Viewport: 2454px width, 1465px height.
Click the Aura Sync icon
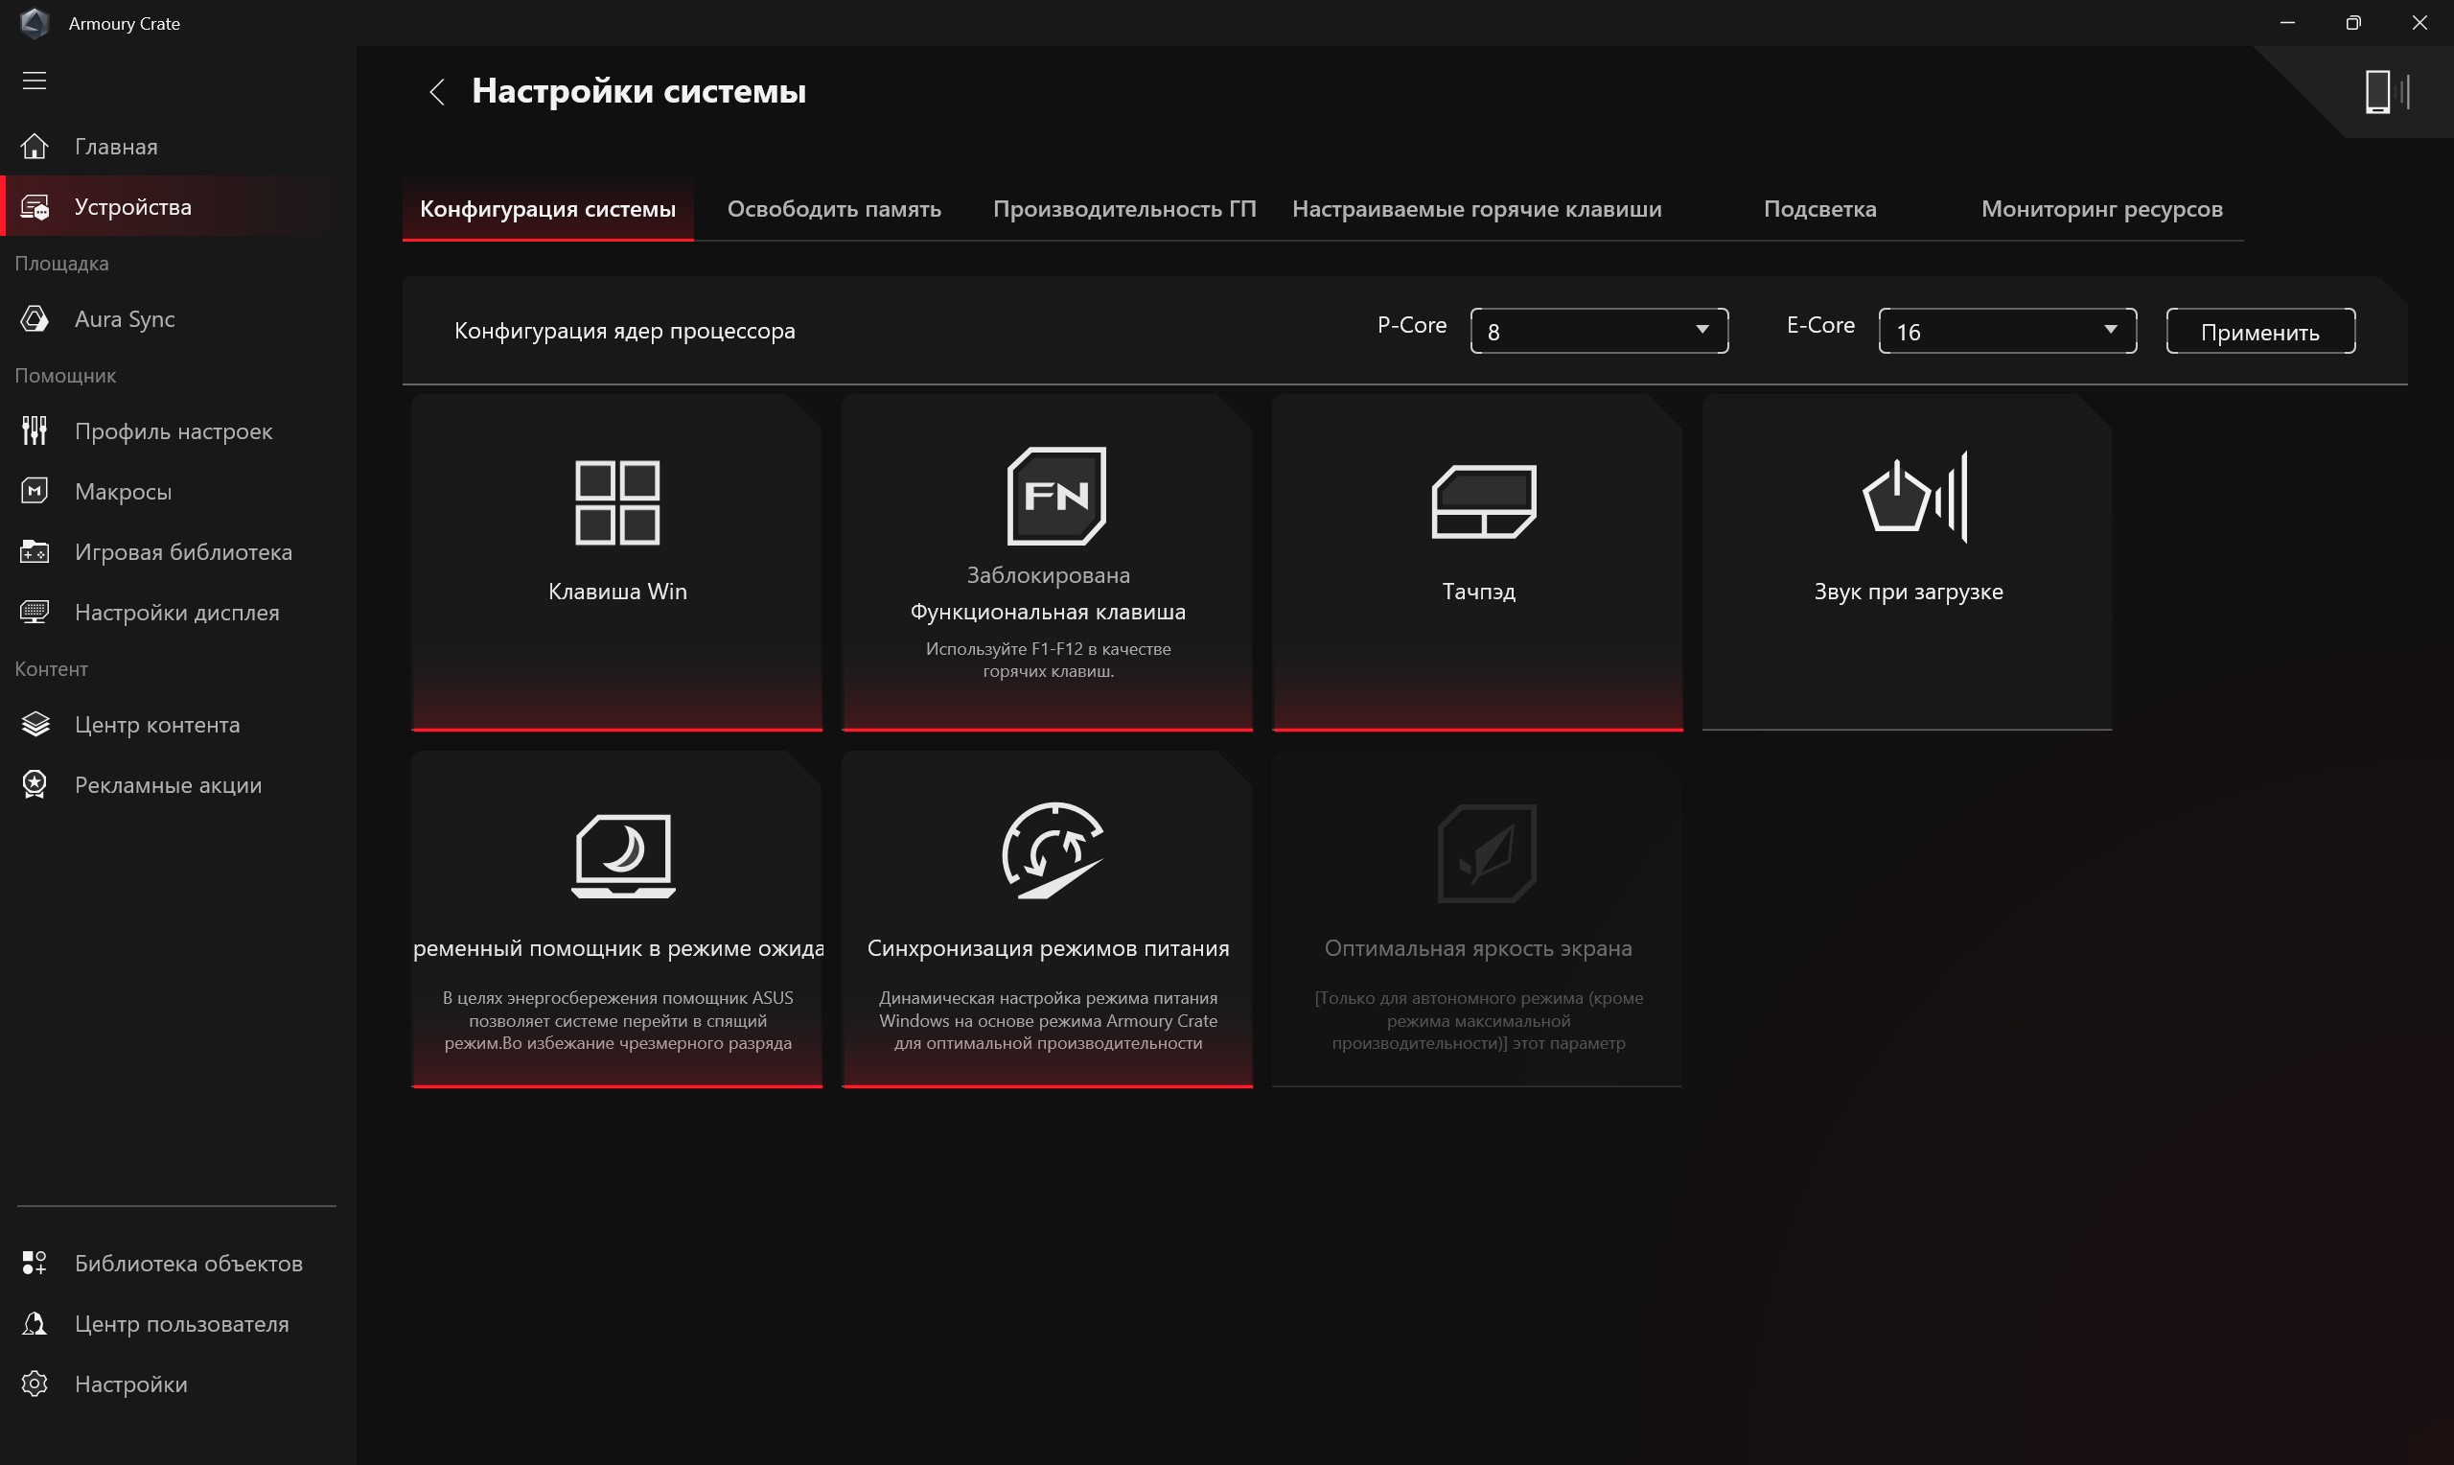35,319
